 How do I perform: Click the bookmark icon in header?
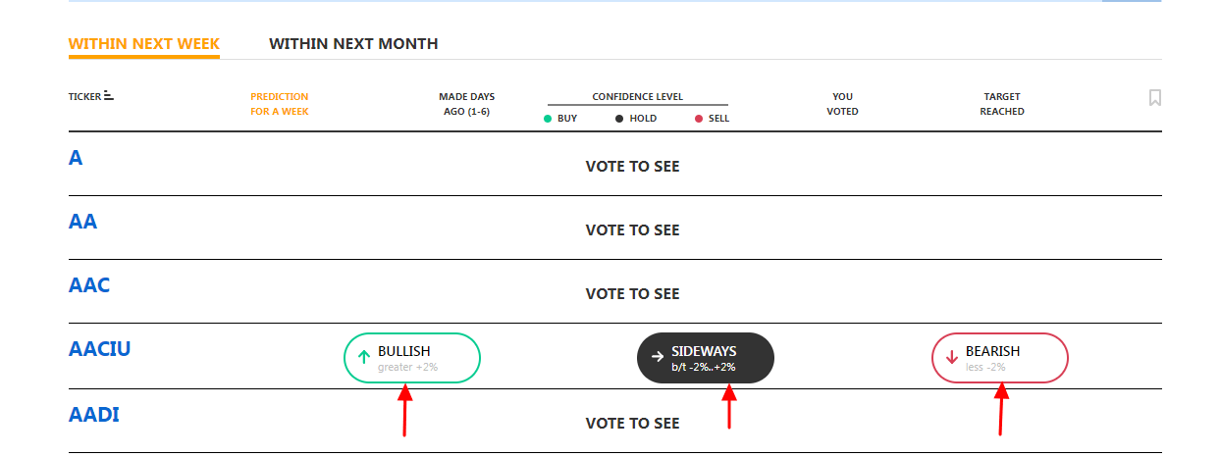[1155, 97]
